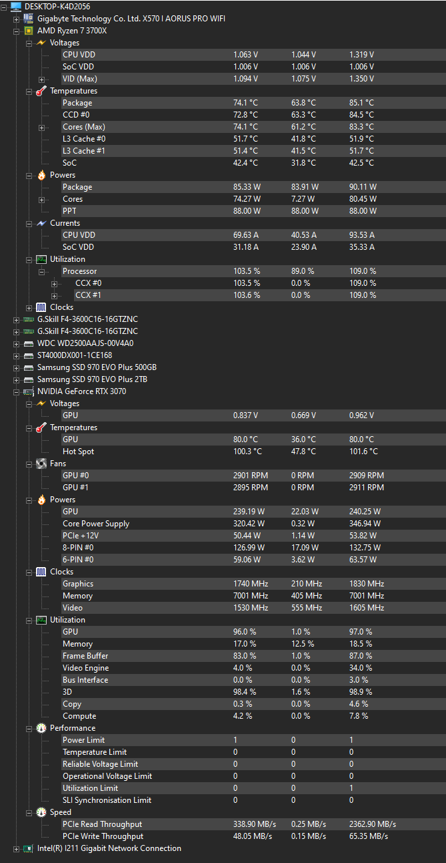Select the GPU #0 fan row
Viewport: 446px width, 863px height.
253,476
